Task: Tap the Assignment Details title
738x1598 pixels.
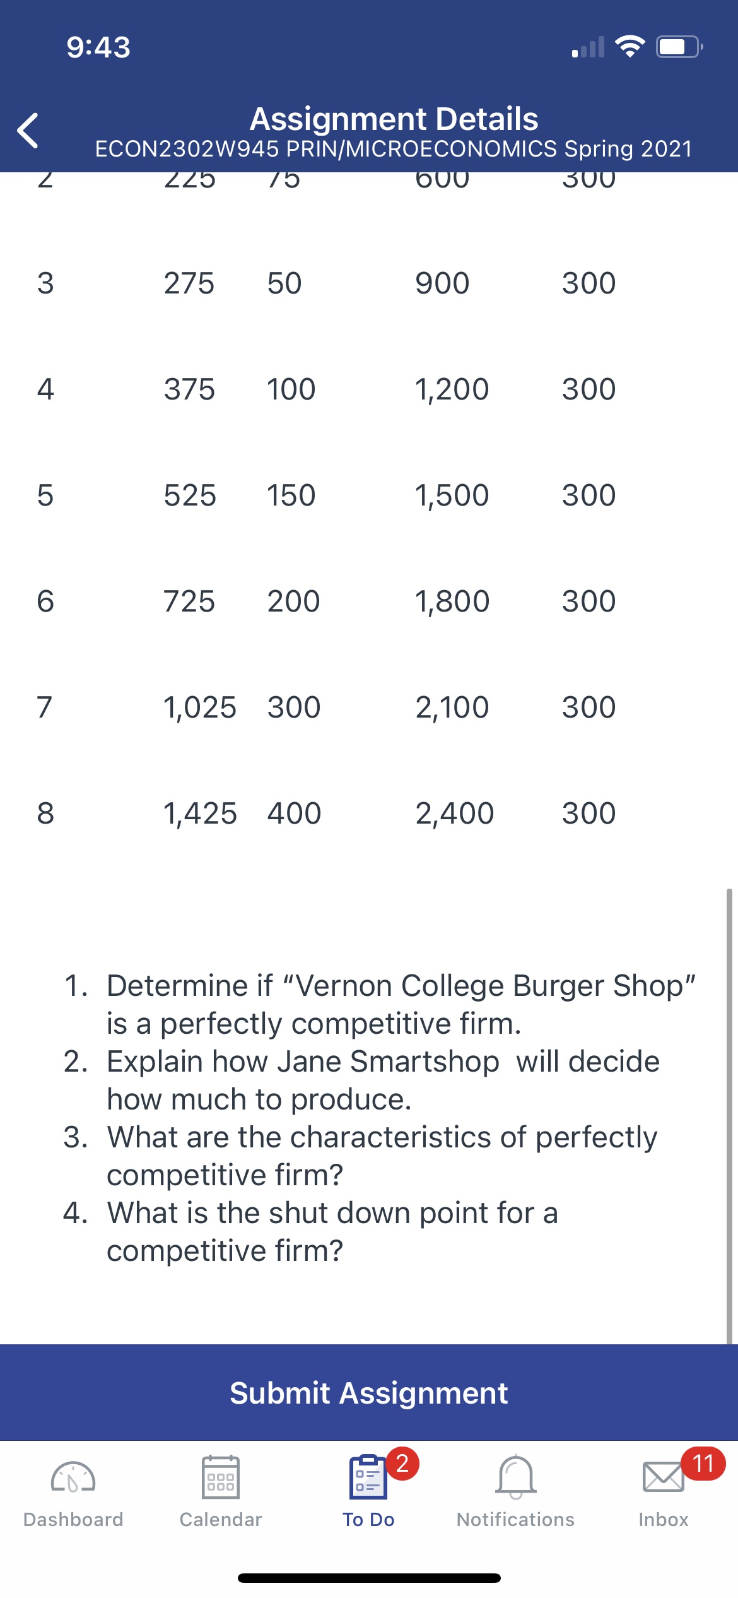Action: tap(394, 119)
